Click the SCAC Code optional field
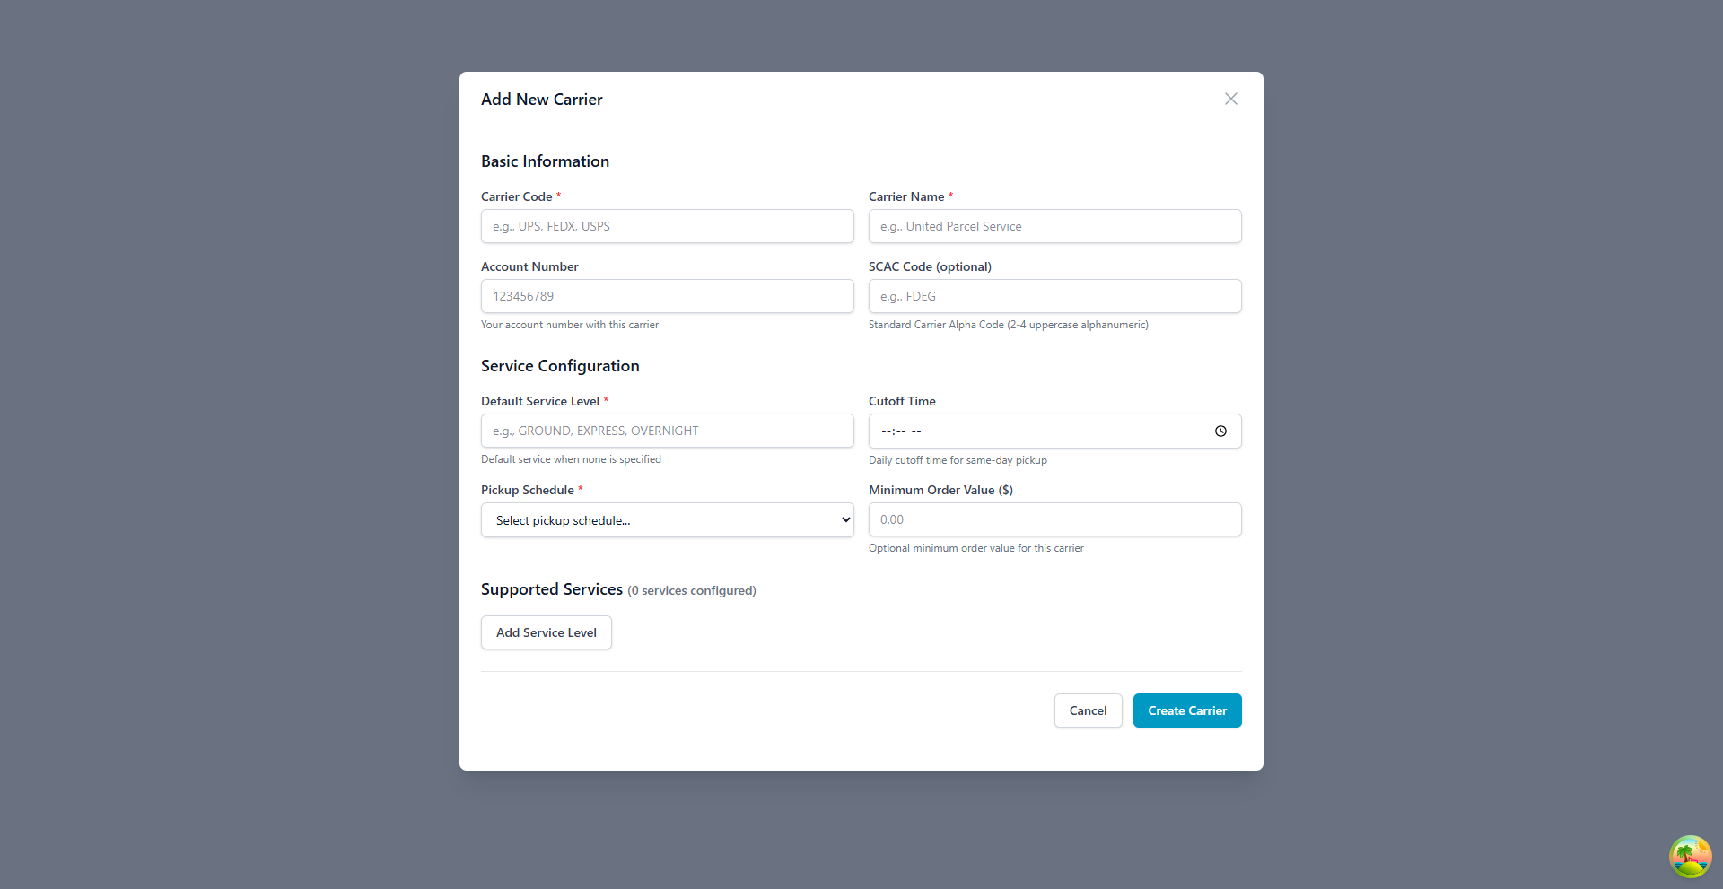Image resolution: width=1723 pixels, height=889 pixels. point(1054,296)
